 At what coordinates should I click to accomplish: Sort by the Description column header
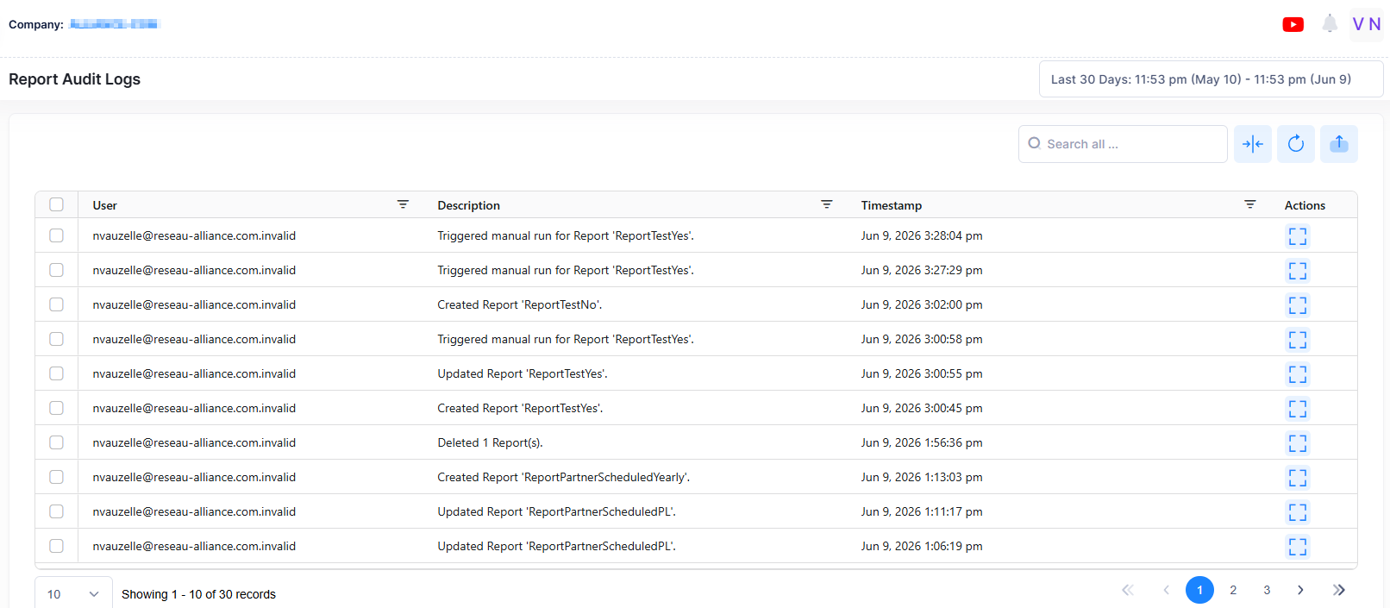coord(468,205)
